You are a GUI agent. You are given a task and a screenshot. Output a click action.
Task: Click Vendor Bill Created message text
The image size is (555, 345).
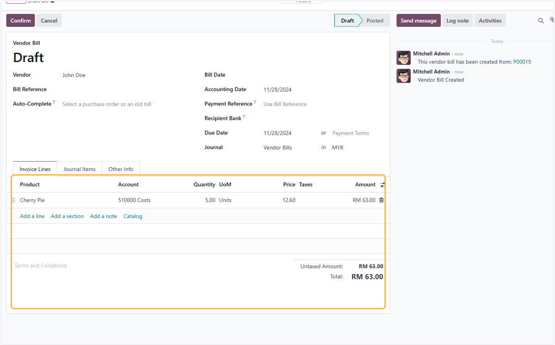[441, 80]
